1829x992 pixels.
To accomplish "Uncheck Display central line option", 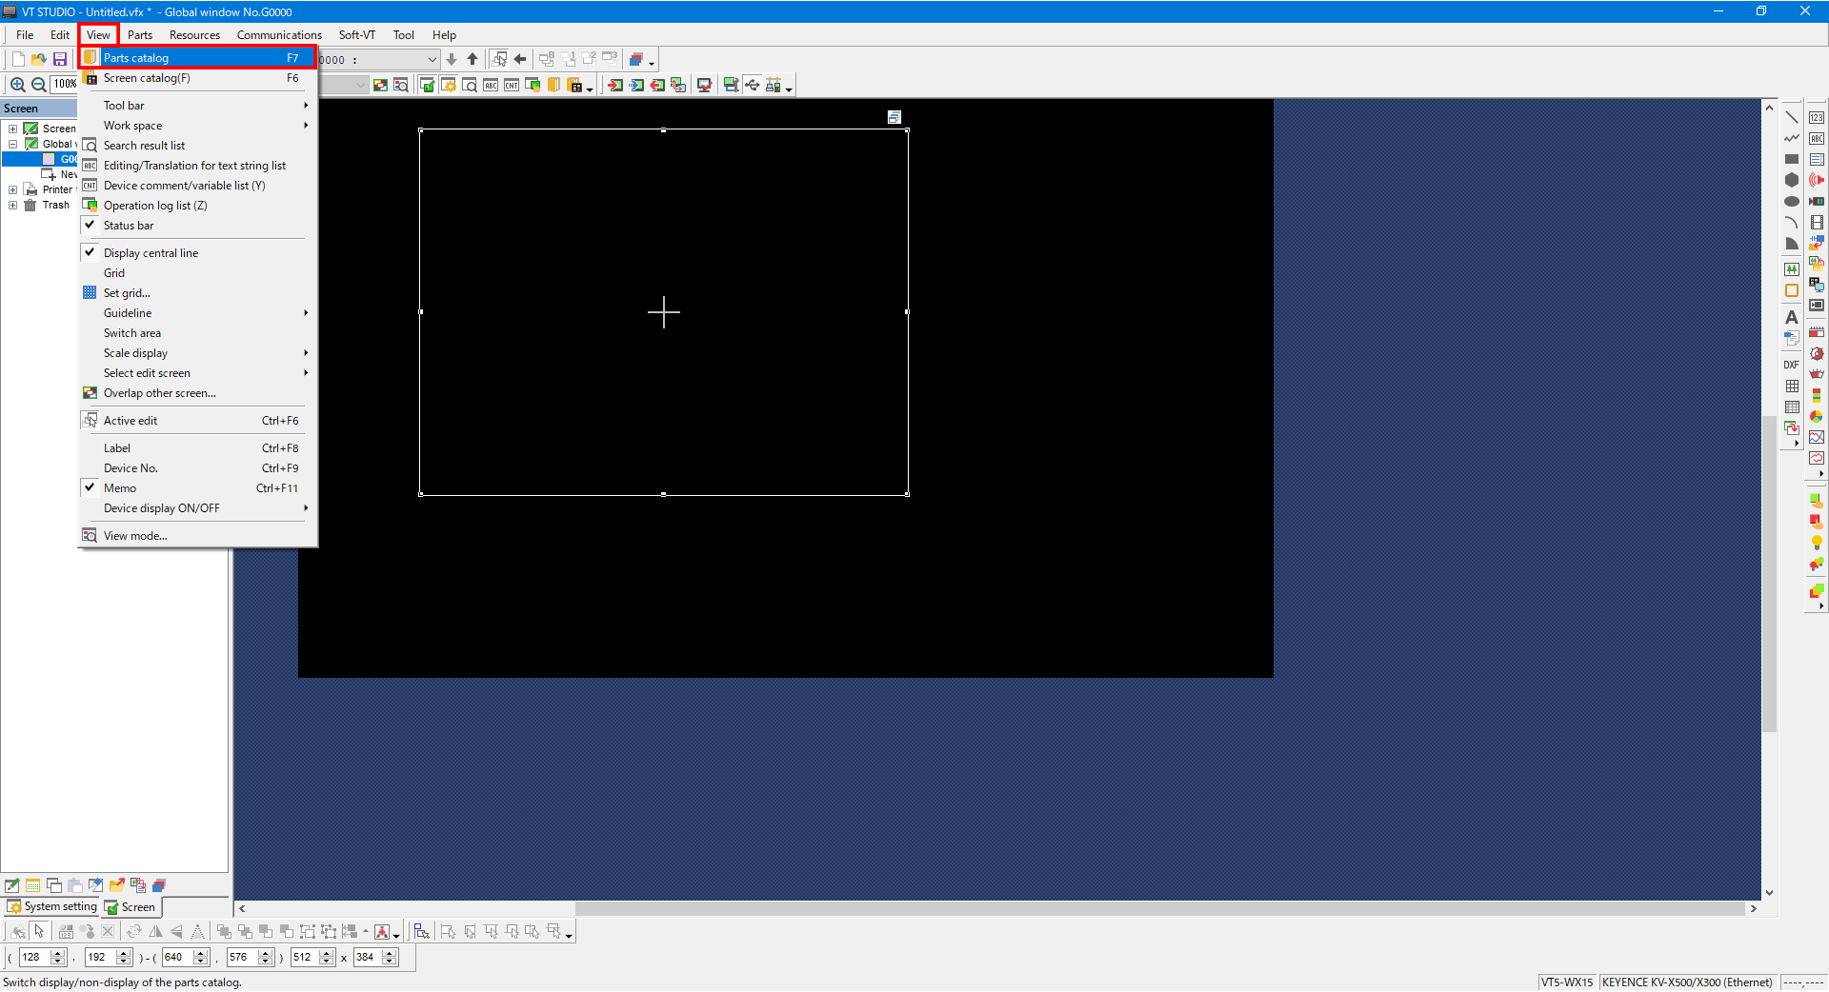I will 151,253.
